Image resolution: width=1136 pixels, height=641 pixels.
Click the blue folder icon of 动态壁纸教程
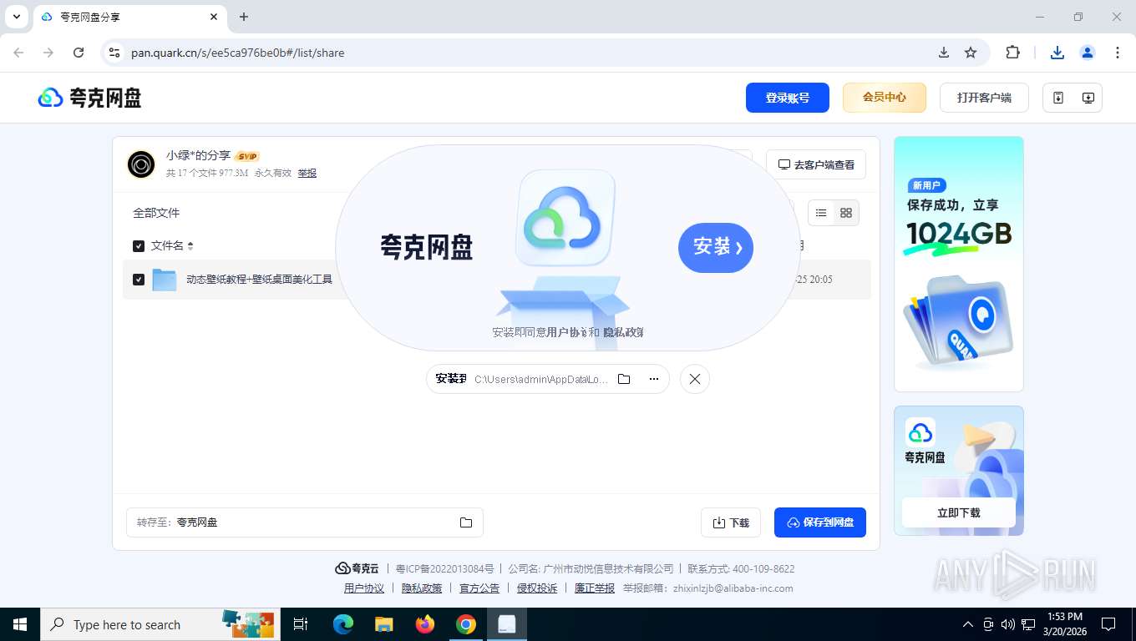click(165, 280)
